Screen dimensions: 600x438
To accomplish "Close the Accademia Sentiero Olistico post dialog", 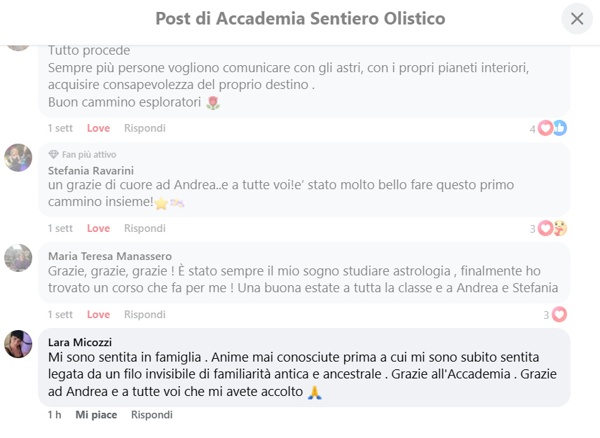I will 577,18.
